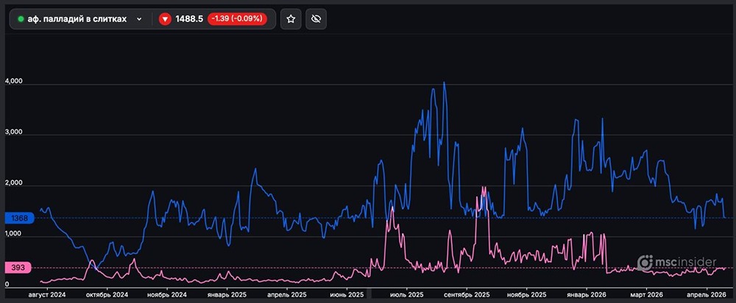Add instrument to favorites with star icon
The width and height of the screenshot is (736, 303).
[x=291, y=19]
